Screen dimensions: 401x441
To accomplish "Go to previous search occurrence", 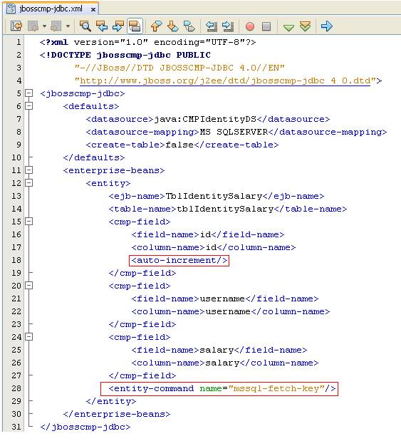I will point(102,26).
